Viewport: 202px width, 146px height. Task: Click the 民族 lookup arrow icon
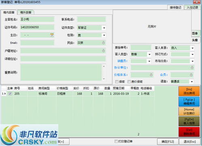pyautogui.click(x=103, y=43)
